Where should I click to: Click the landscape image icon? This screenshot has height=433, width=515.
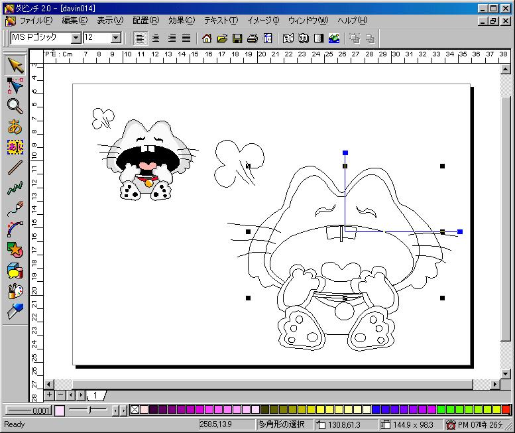[334, 38]
